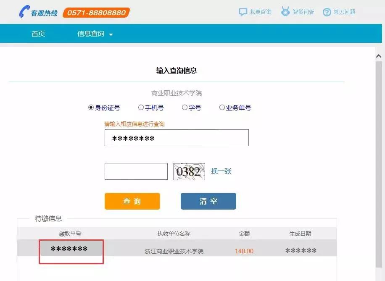Click the customer service phone icon
Screen dimensions: 385x281
[24, 12]
